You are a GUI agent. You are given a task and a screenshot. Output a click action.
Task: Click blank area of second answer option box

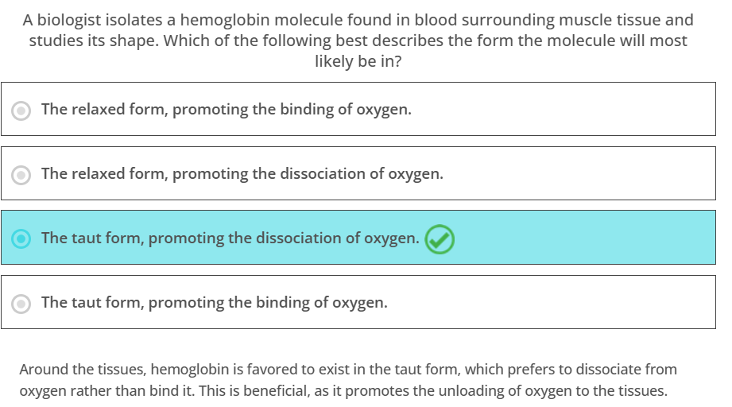579,173
